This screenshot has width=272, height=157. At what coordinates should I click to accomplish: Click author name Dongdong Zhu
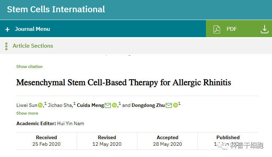[148, 105]
